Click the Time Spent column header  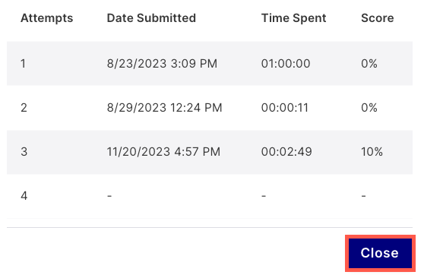point(293,18)
